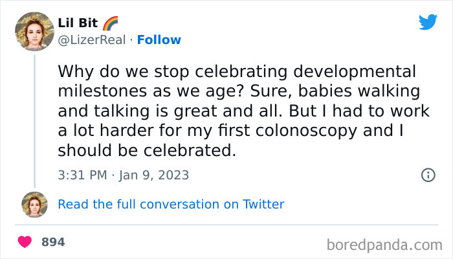Screen dimensions: 453x259
Task: Click the 894 likes count
Action: click(53, 242)
